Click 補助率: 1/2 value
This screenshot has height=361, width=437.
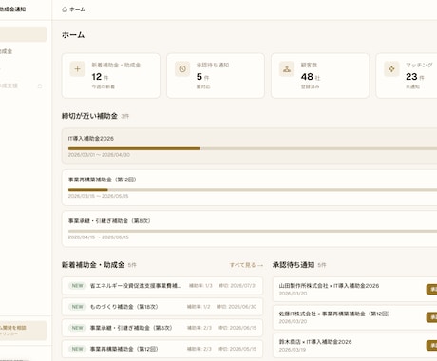199,307
